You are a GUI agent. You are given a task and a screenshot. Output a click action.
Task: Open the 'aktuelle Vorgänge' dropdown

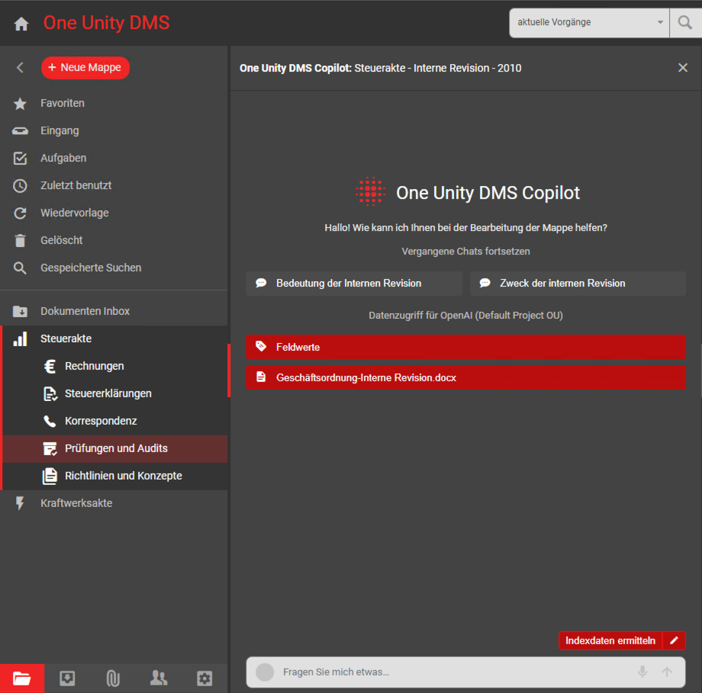pos(589,22)
